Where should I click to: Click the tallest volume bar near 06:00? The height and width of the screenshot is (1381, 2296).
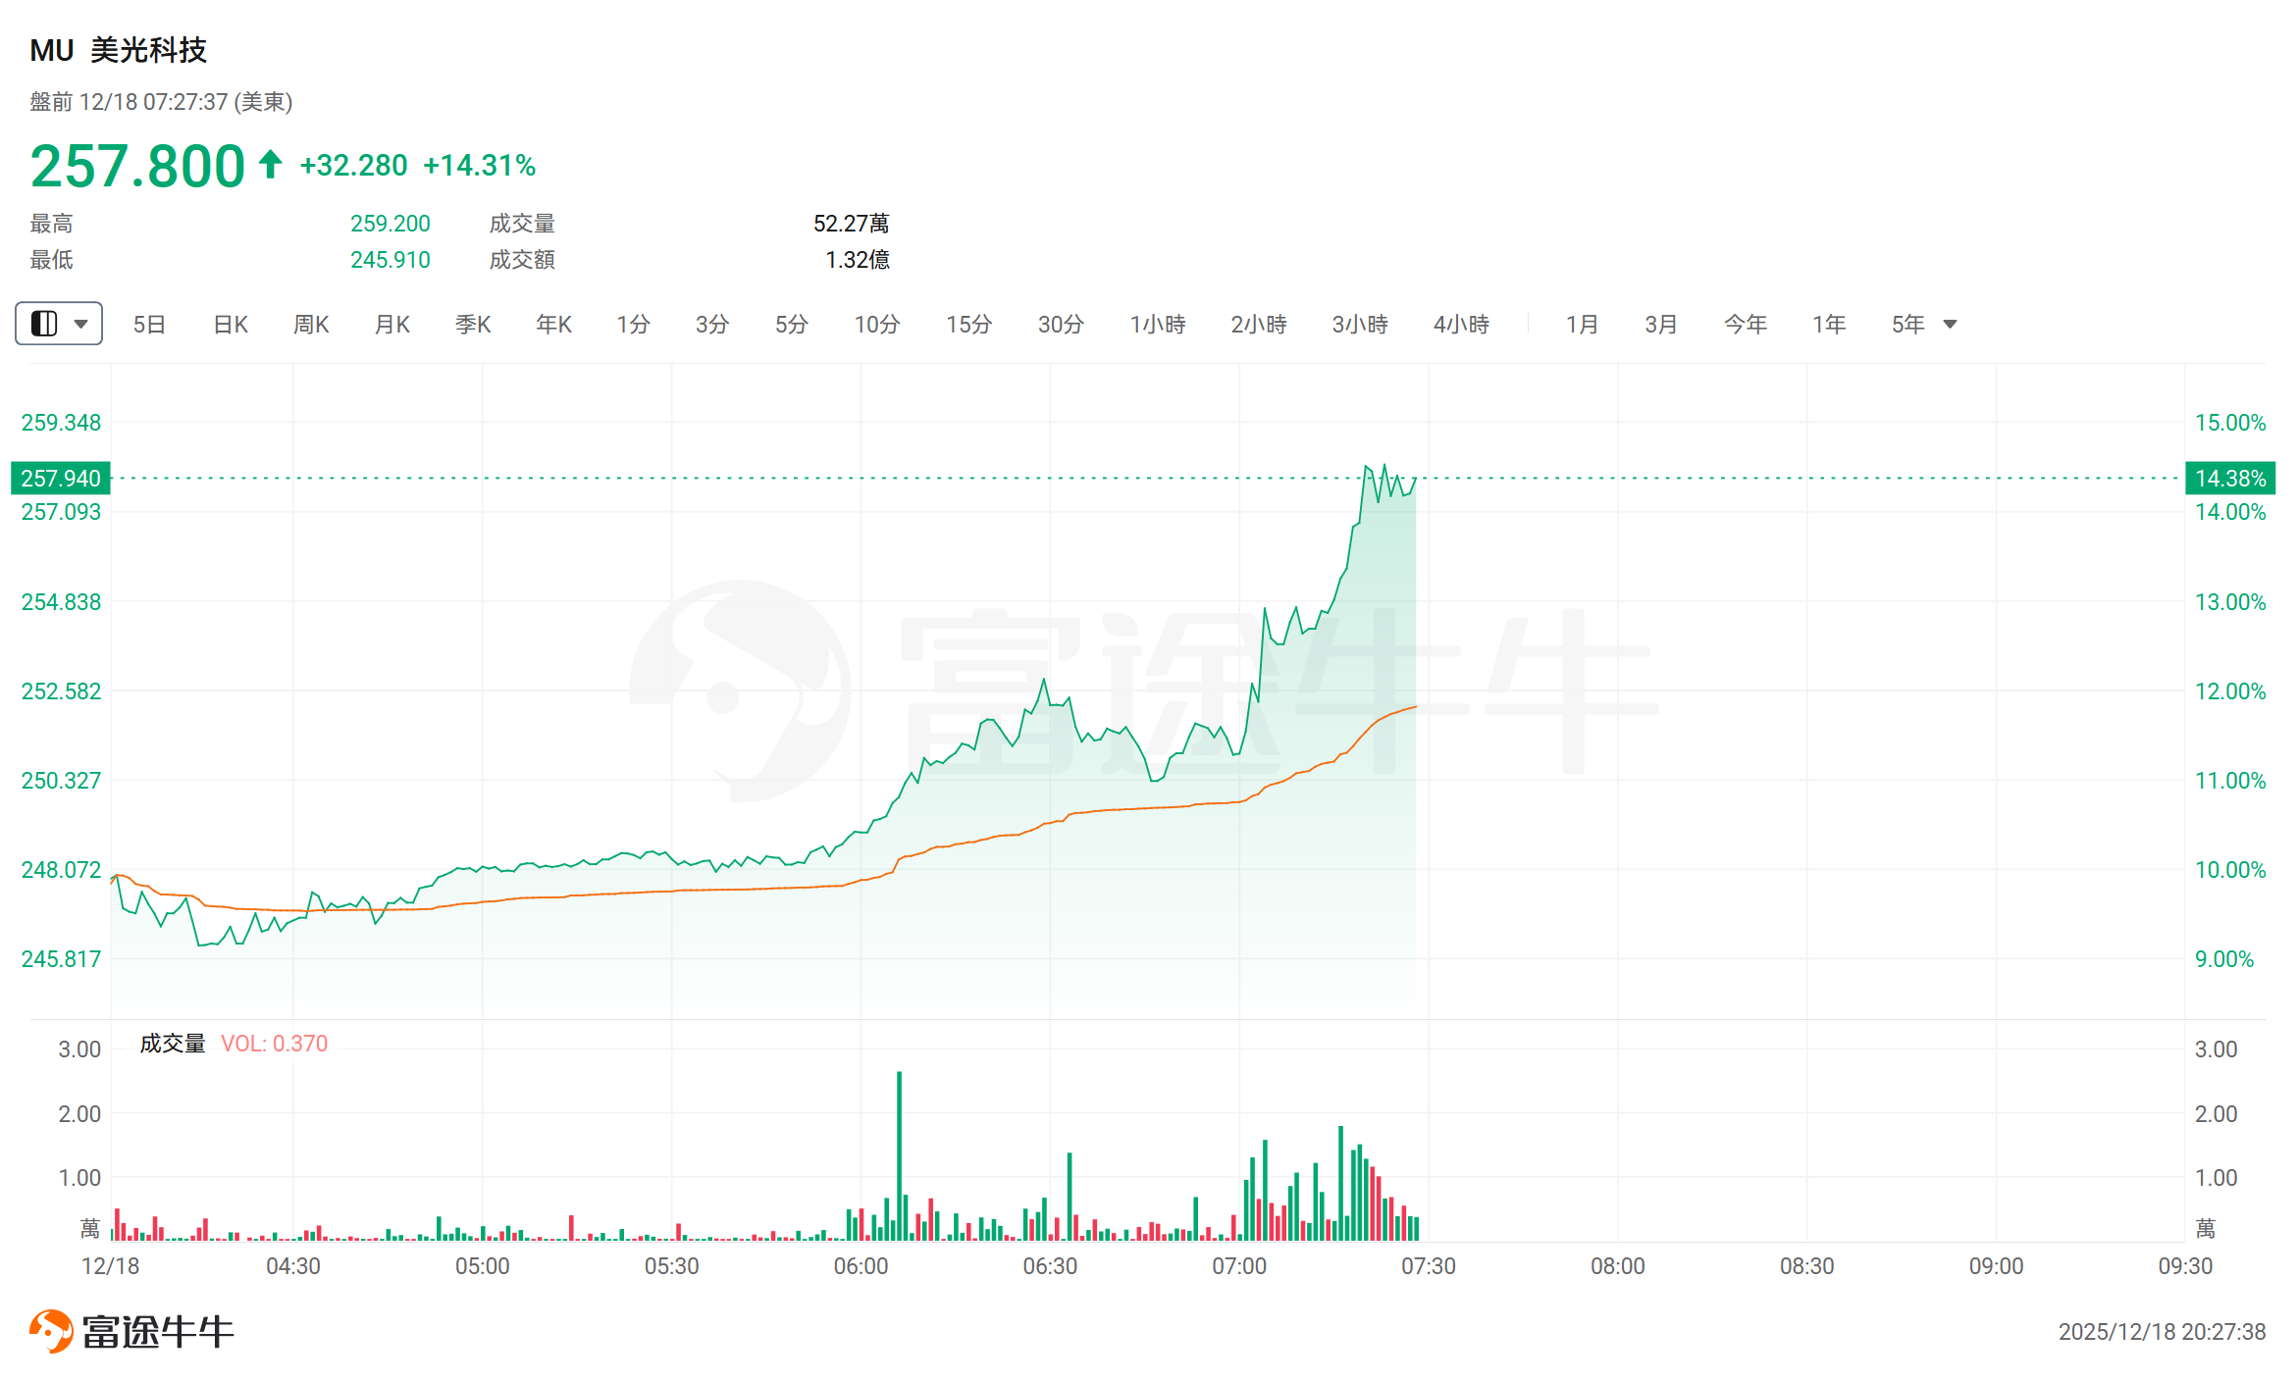pos(899,1155)
